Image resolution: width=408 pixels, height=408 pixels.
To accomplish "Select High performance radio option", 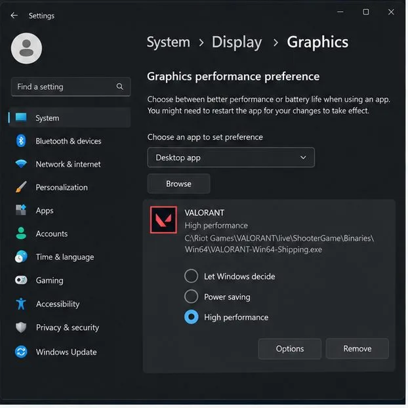I will (x=192, y=317).
